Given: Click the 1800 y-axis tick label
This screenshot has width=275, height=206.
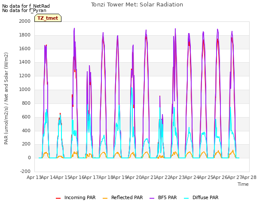Looking at the screenshot, I should (25, 35).
